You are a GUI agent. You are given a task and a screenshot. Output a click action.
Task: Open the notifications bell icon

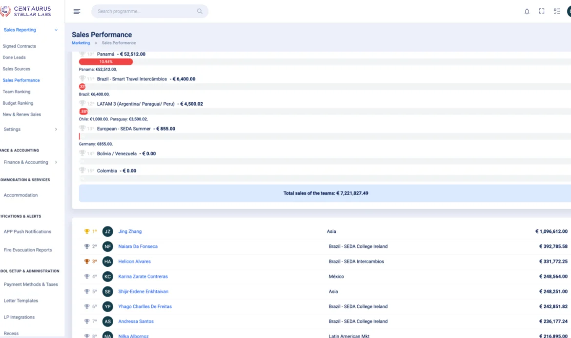[x=527, y=11]
